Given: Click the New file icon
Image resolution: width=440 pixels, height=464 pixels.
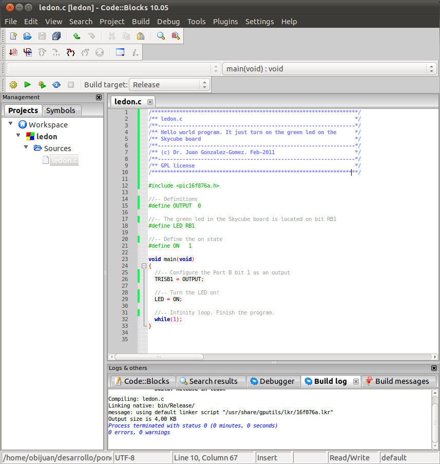Looking at the screenshot, I should click(x=13, y=36).
